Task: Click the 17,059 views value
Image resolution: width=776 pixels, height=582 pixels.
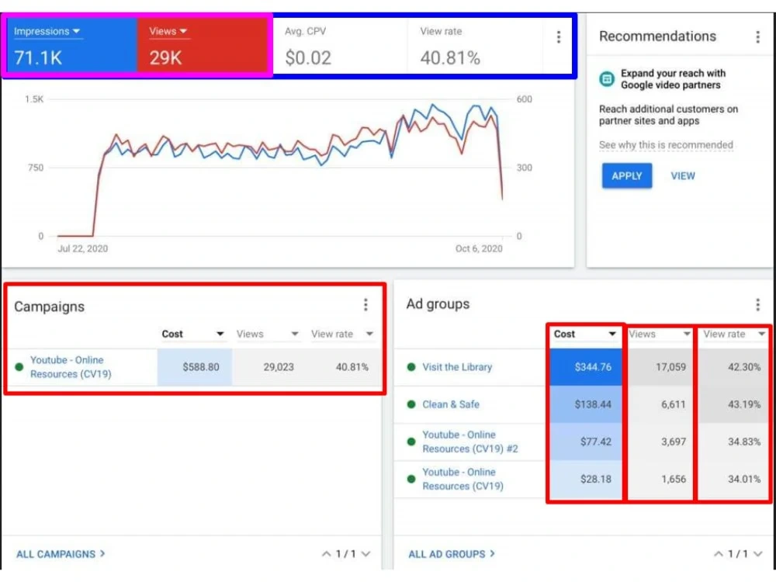Action: pyautogui.click(x=670, y=367)
